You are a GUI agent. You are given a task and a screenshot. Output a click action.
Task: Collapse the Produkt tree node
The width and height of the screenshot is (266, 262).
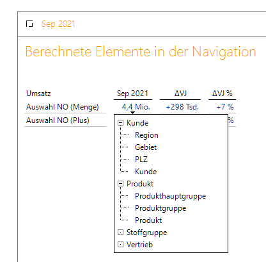tap(121, 184)
